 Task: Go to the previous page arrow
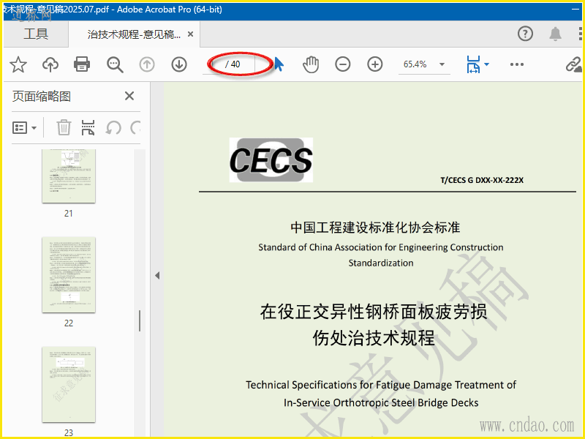147,64
